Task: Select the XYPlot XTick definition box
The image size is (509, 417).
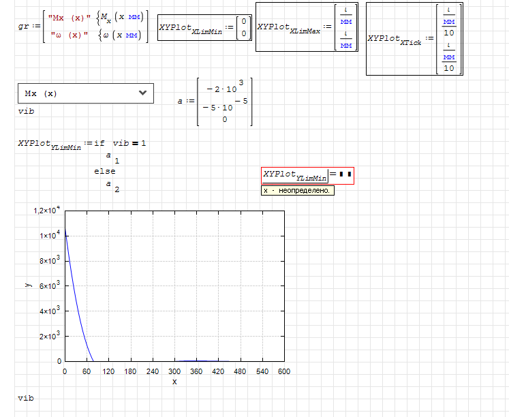Action: (414, 38)
